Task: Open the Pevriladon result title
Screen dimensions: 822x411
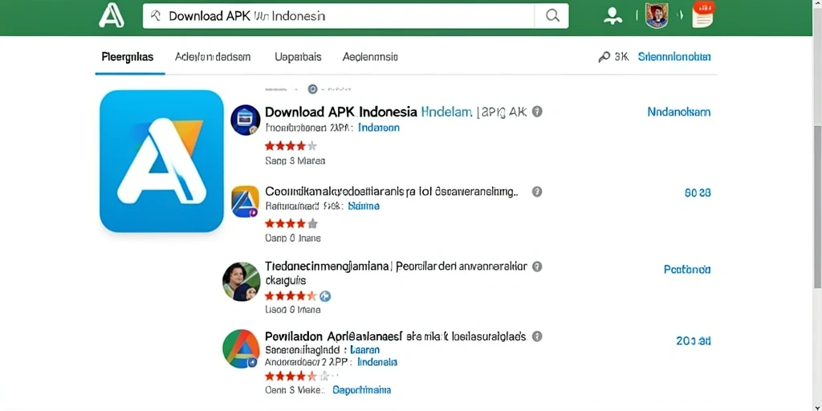Action: (x=395, y=336)
